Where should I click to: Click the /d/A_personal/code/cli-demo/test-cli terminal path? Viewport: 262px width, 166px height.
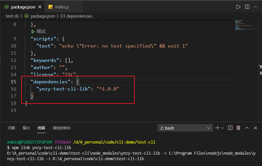point(114,142)
